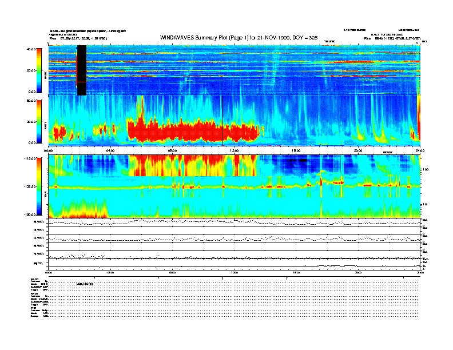The width and height of the screenshot is (453, 350).
Task: Click the -132.50 label on TNR color bar
Action: [30, 186]
